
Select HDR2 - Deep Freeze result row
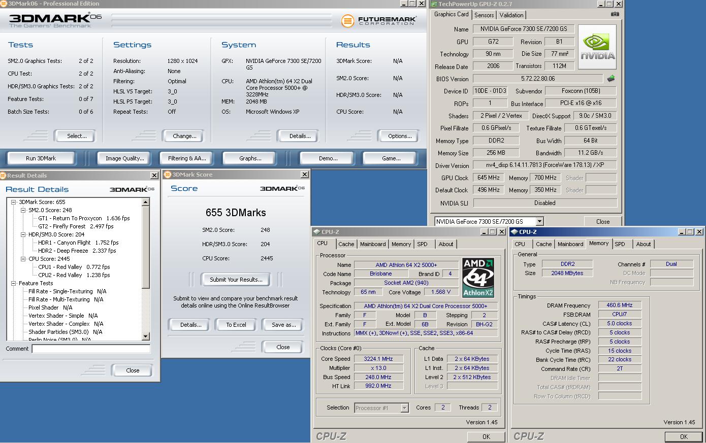pyautogui.click(x=77, y=251)
